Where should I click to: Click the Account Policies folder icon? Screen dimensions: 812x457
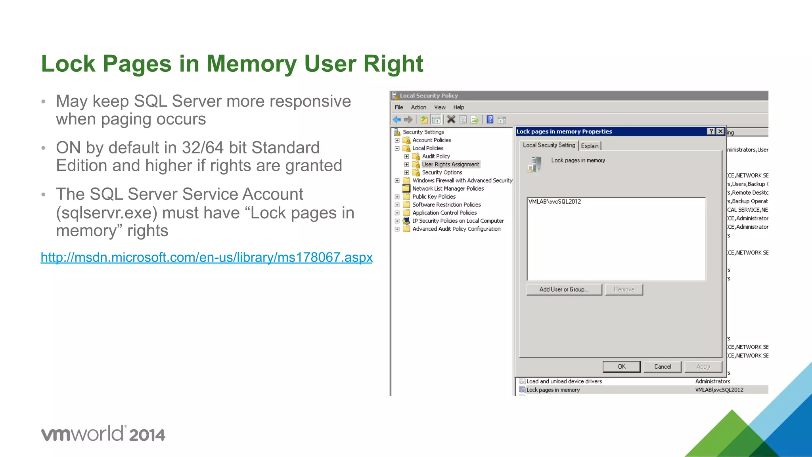[406, 140]
